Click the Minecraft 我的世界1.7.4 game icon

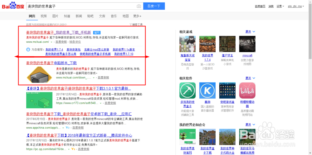[x=207, y=44]
